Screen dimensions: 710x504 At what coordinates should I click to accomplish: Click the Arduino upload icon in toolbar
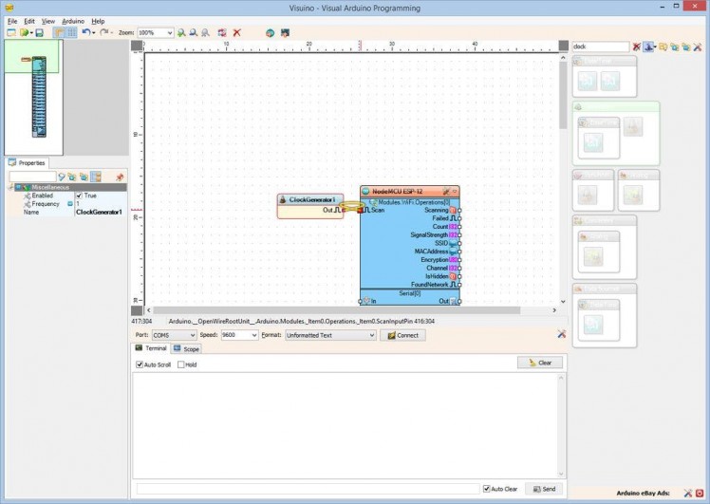tap(270, 32)
